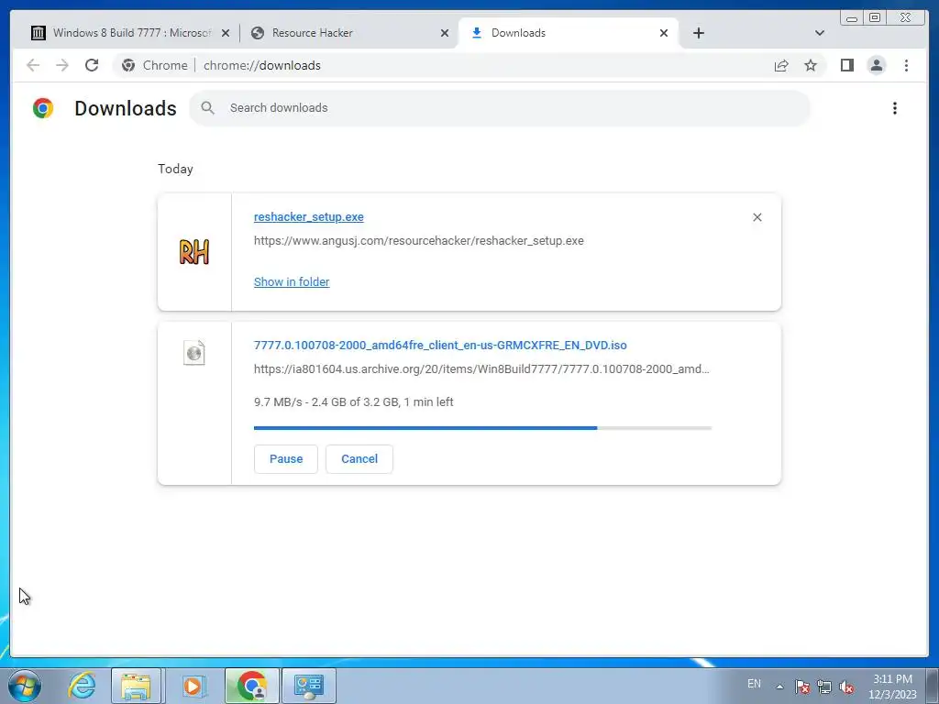Show hidden tray icons arrow
The width and height of the screenshot is (939, 704).
click(x=779, y=687)
